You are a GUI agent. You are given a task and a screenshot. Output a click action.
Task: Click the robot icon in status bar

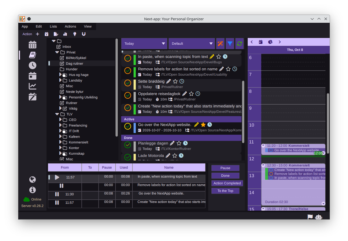tap(318, 217)
